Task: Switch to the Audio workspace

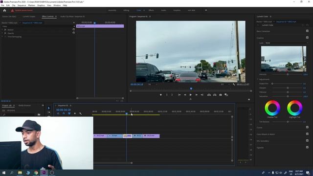Action: click(163, 10)
